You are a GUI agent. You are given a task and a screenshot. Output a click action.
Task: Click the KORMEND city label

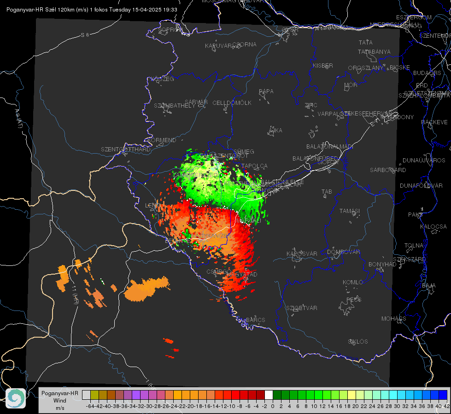coord(162,140)
